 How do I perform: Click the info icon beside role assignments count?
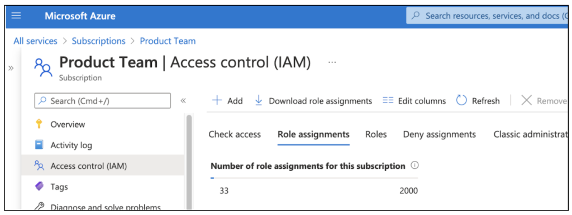(414, 165)
